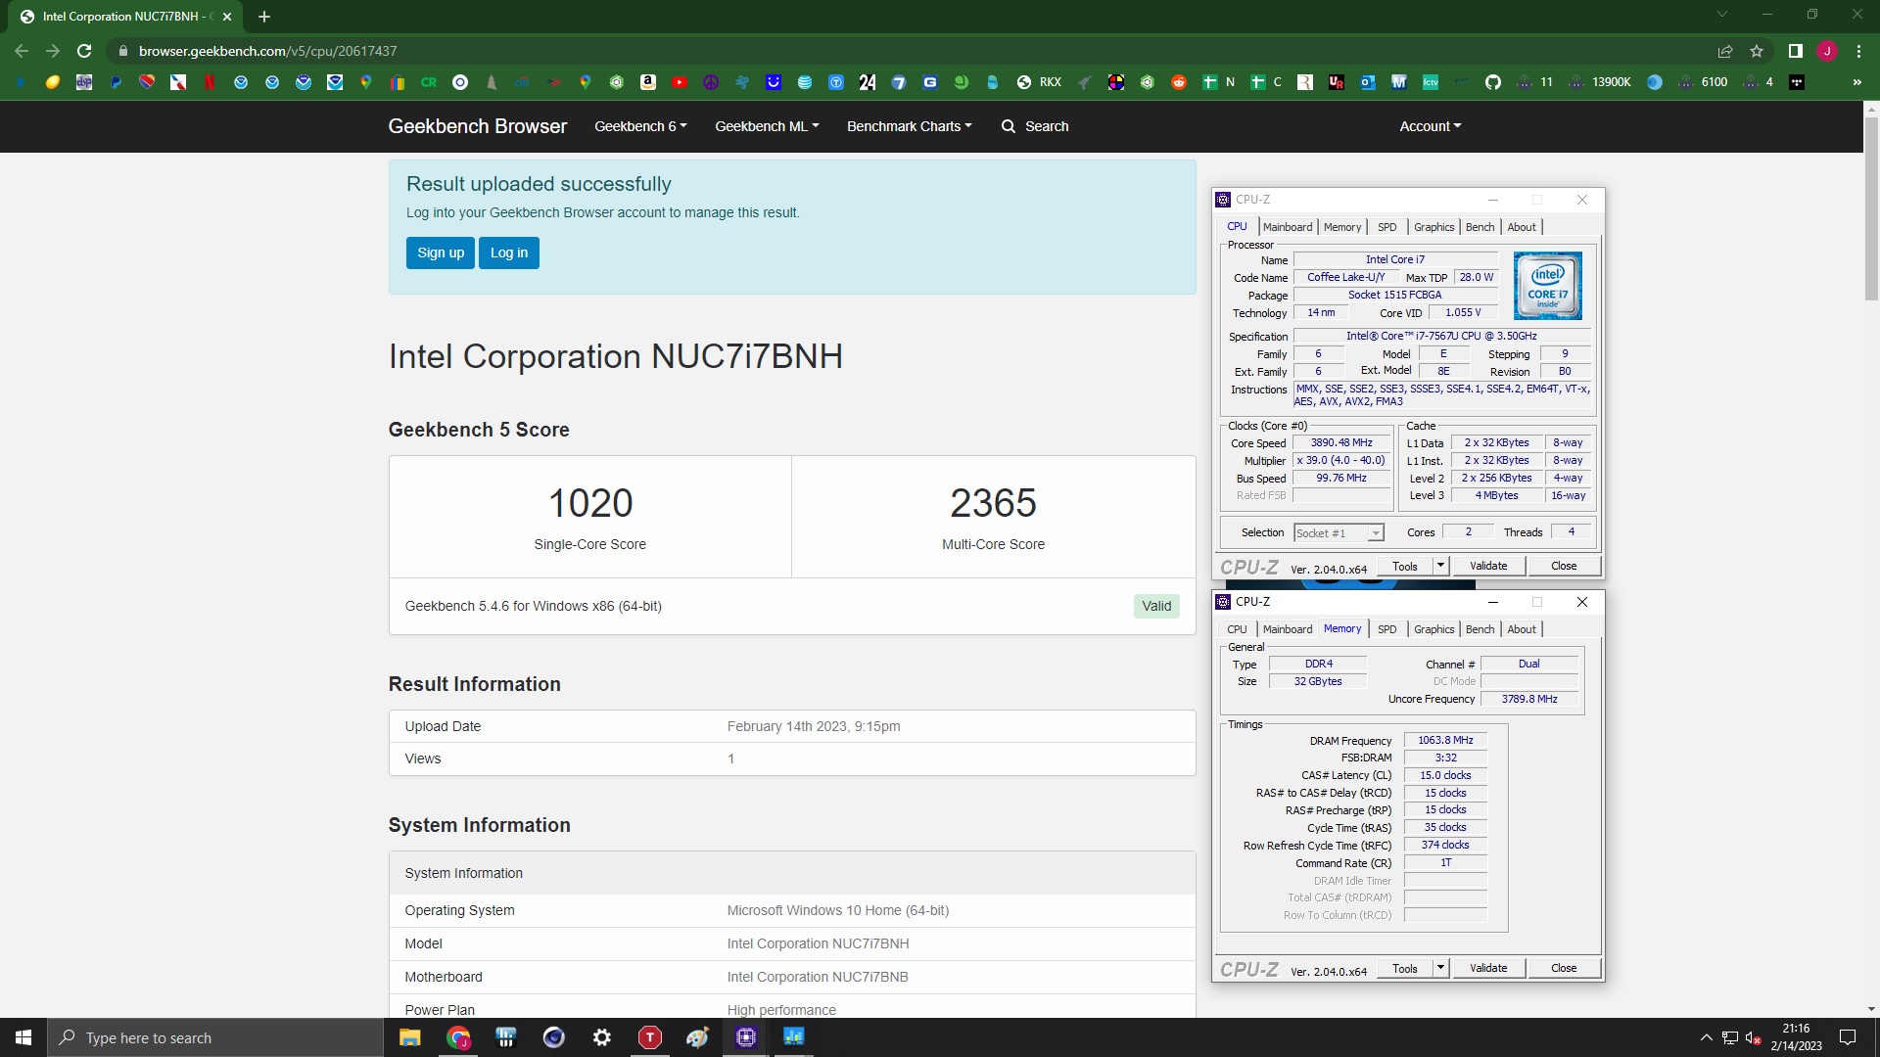
Task: Click the taskbar search box
Action: tap(215, 1037)
